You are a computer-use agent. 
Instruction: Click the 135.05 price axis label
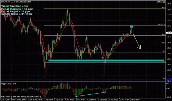coord(169,4)
